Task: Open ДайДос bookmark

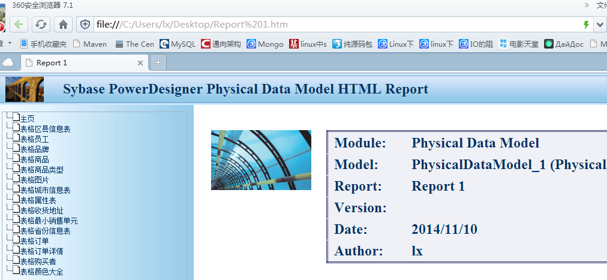Action: tap(564, 44)
